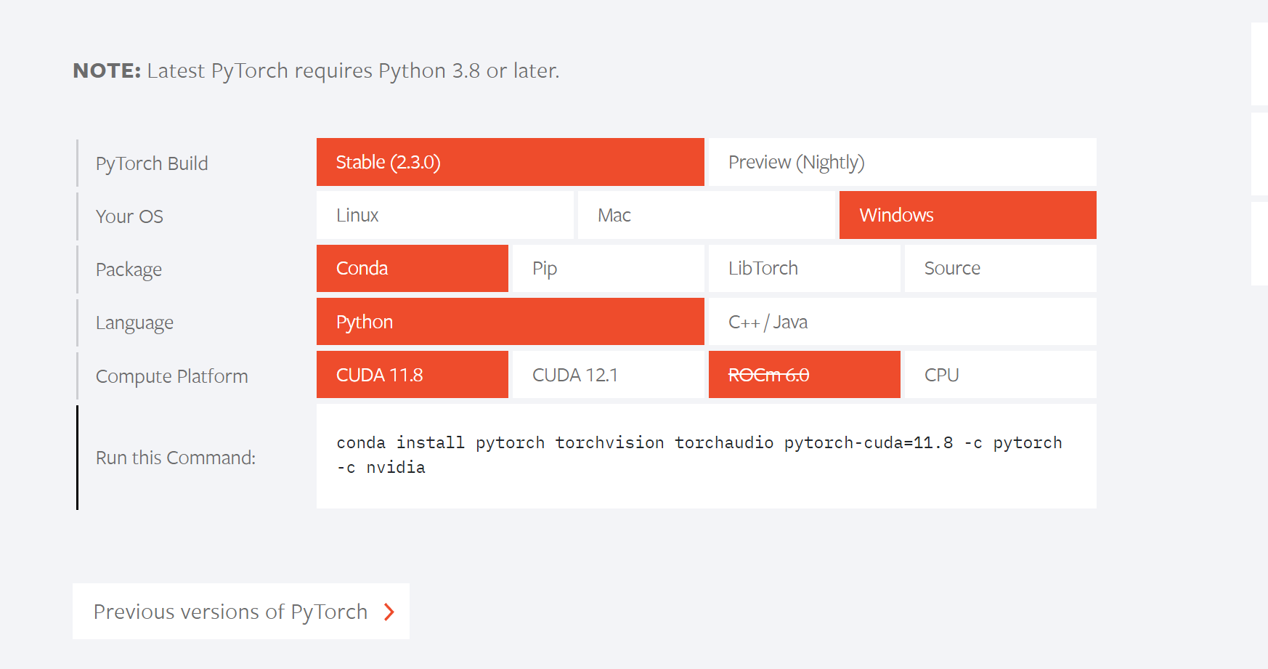Click the struck-through ROCm 6.0 option
This screenshot has height=669, width=1268.
coord(805,375)
